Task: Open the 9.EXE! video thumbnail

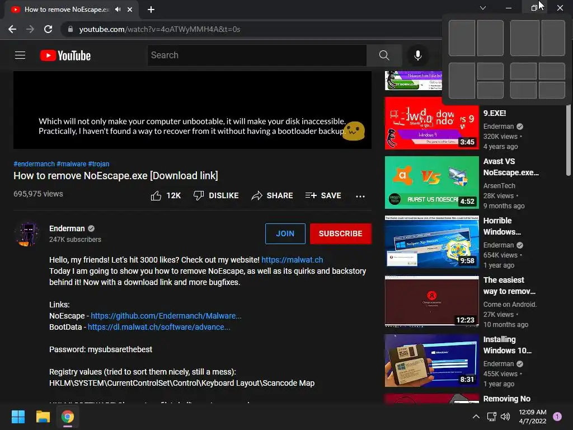Action: (431, 123)
